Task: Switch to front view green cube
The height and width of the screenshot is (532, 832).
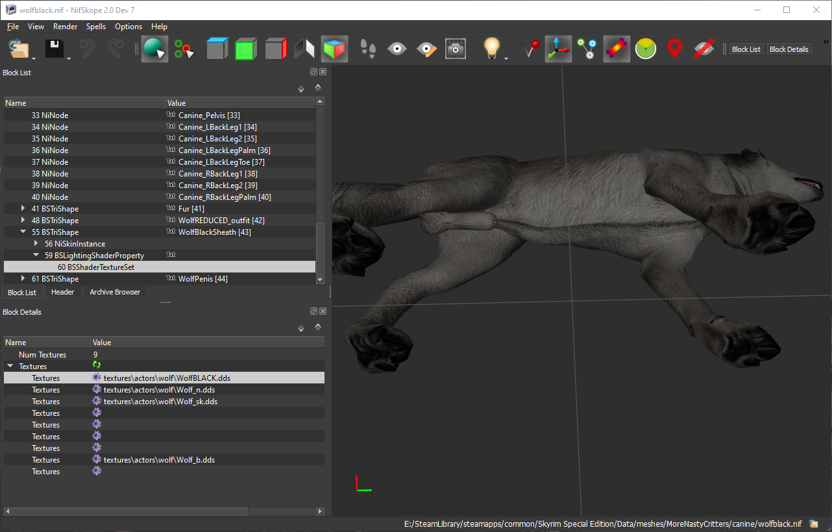Action: pyautogui.click(x=246, y=49)
